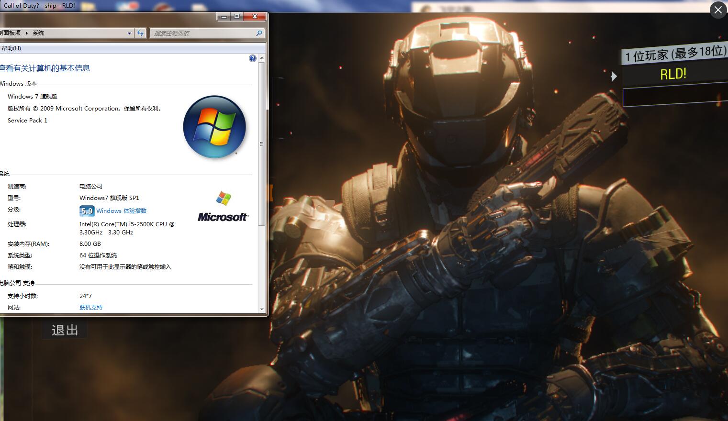Close the image viewer with X icon
Viewport: 728px width, 421px height.
point(718,10)
